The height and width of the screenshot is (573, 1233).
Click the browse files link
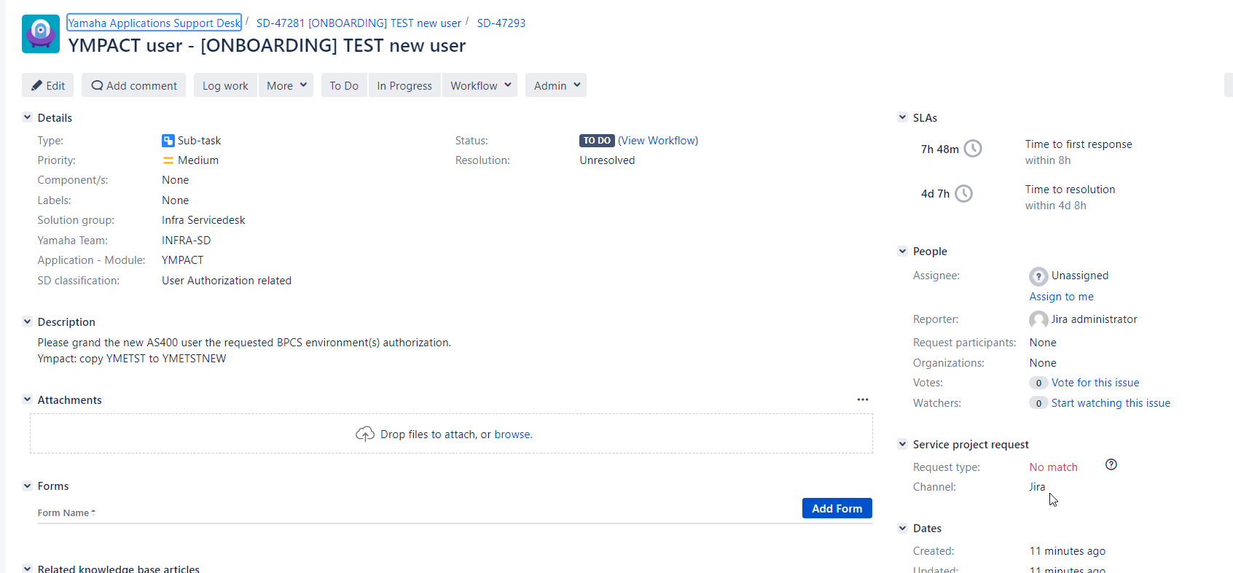point(512,434)
